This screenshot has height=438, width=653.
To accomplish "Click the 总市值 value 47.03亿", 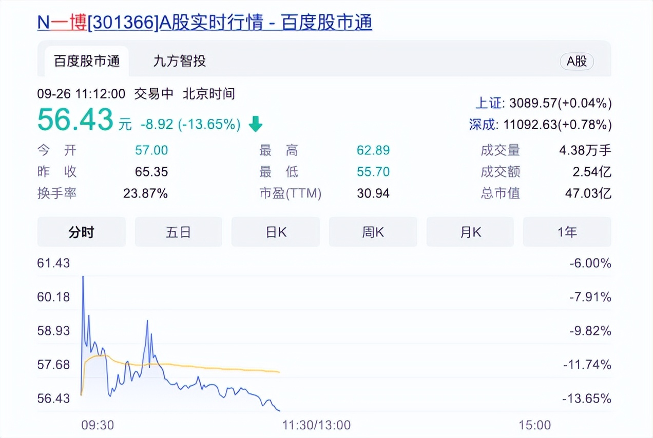I will [x=591, y=193].
